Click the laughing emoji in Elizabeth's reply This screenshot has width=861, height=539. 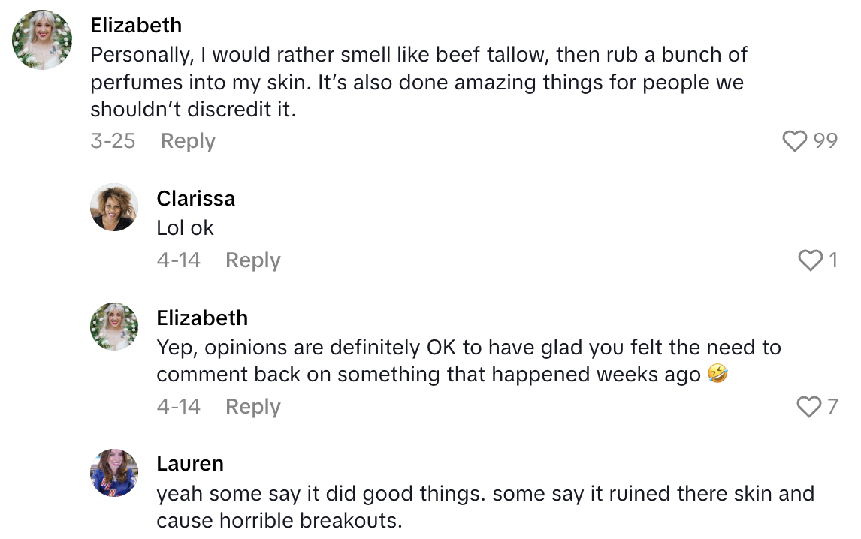pyautogui.click(x=719, y=375)
